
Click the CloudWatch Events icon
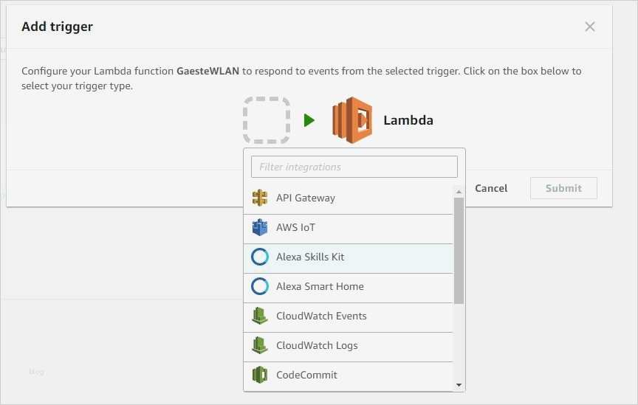[259, 316]
